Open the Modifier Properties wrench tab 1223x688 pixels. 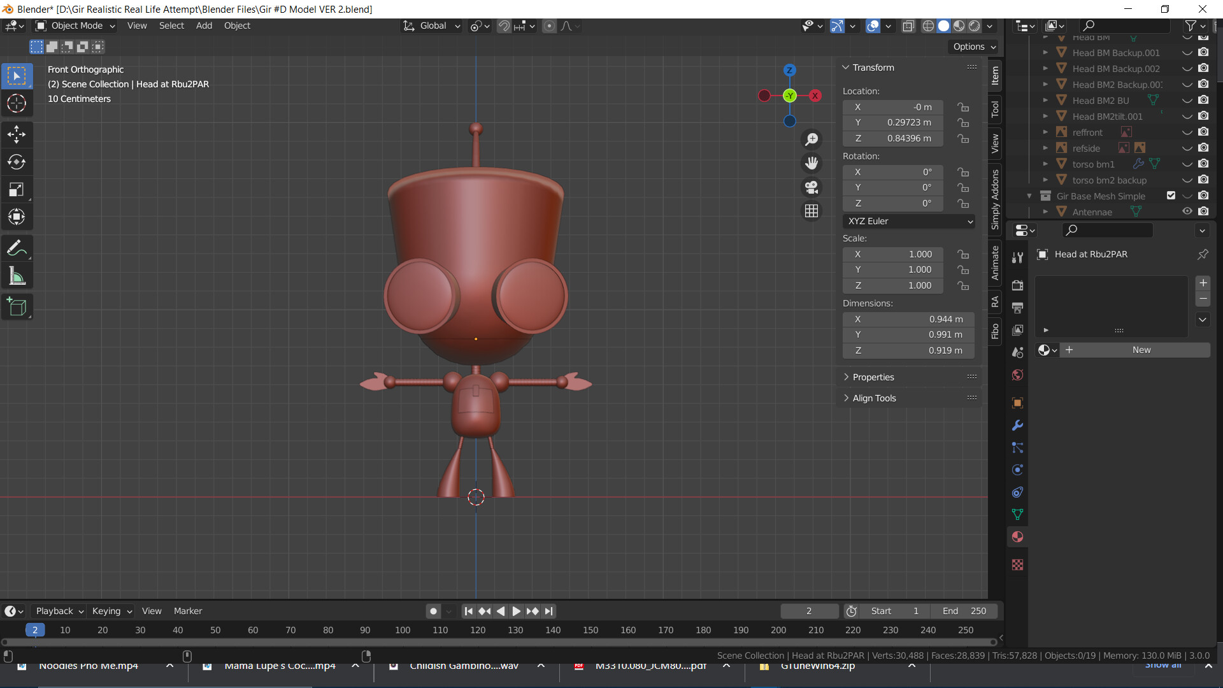coord(1017,425)
